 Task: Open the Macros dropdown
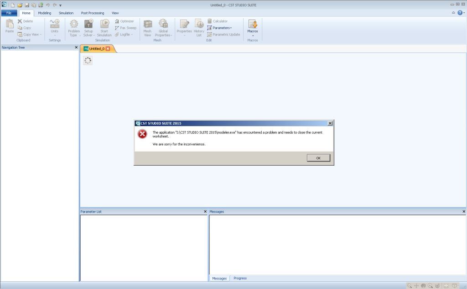(253, 28)
